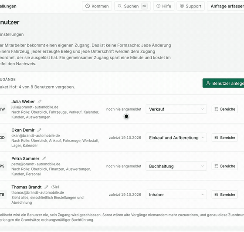
Task: Click the magnifier icon next to Suchen
Action: (x=119, y=6)
